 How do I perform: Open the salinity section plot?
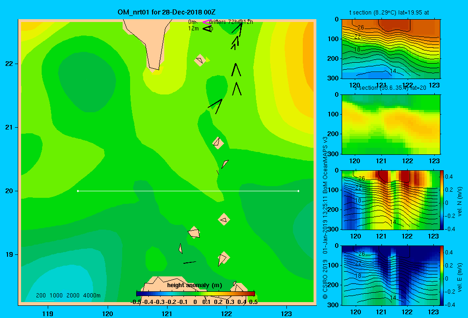pos(391,124)
